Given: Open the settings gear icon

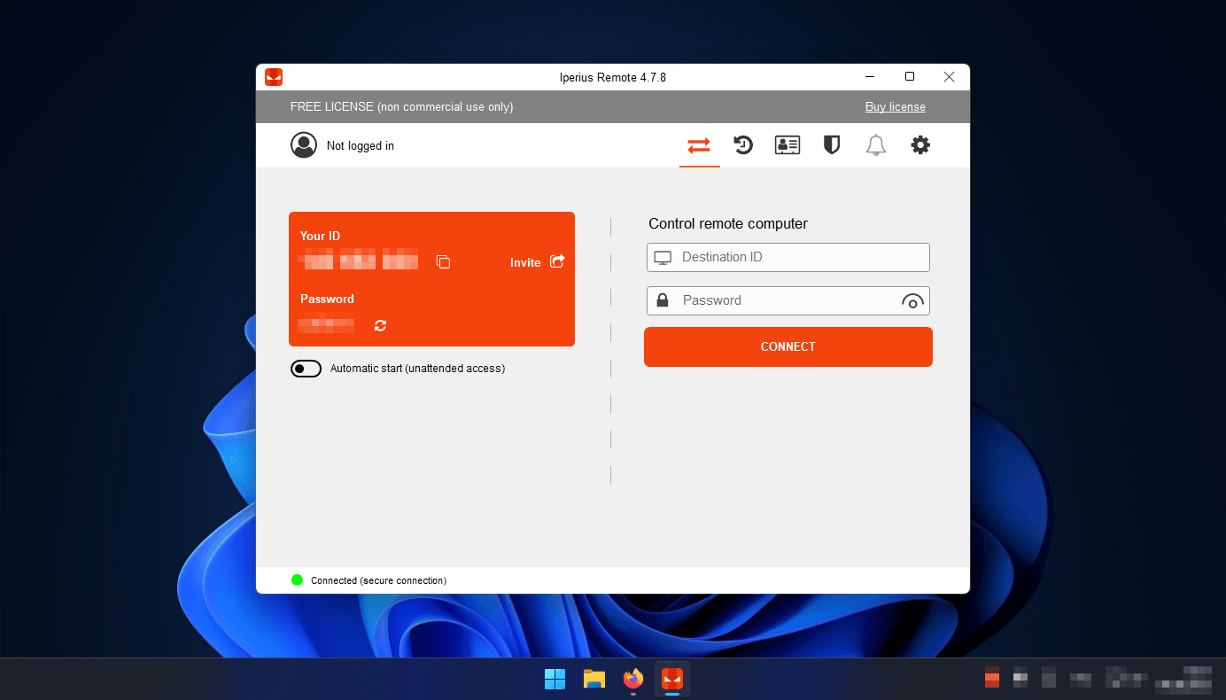Looking at the screenshot, I should 920,145.
